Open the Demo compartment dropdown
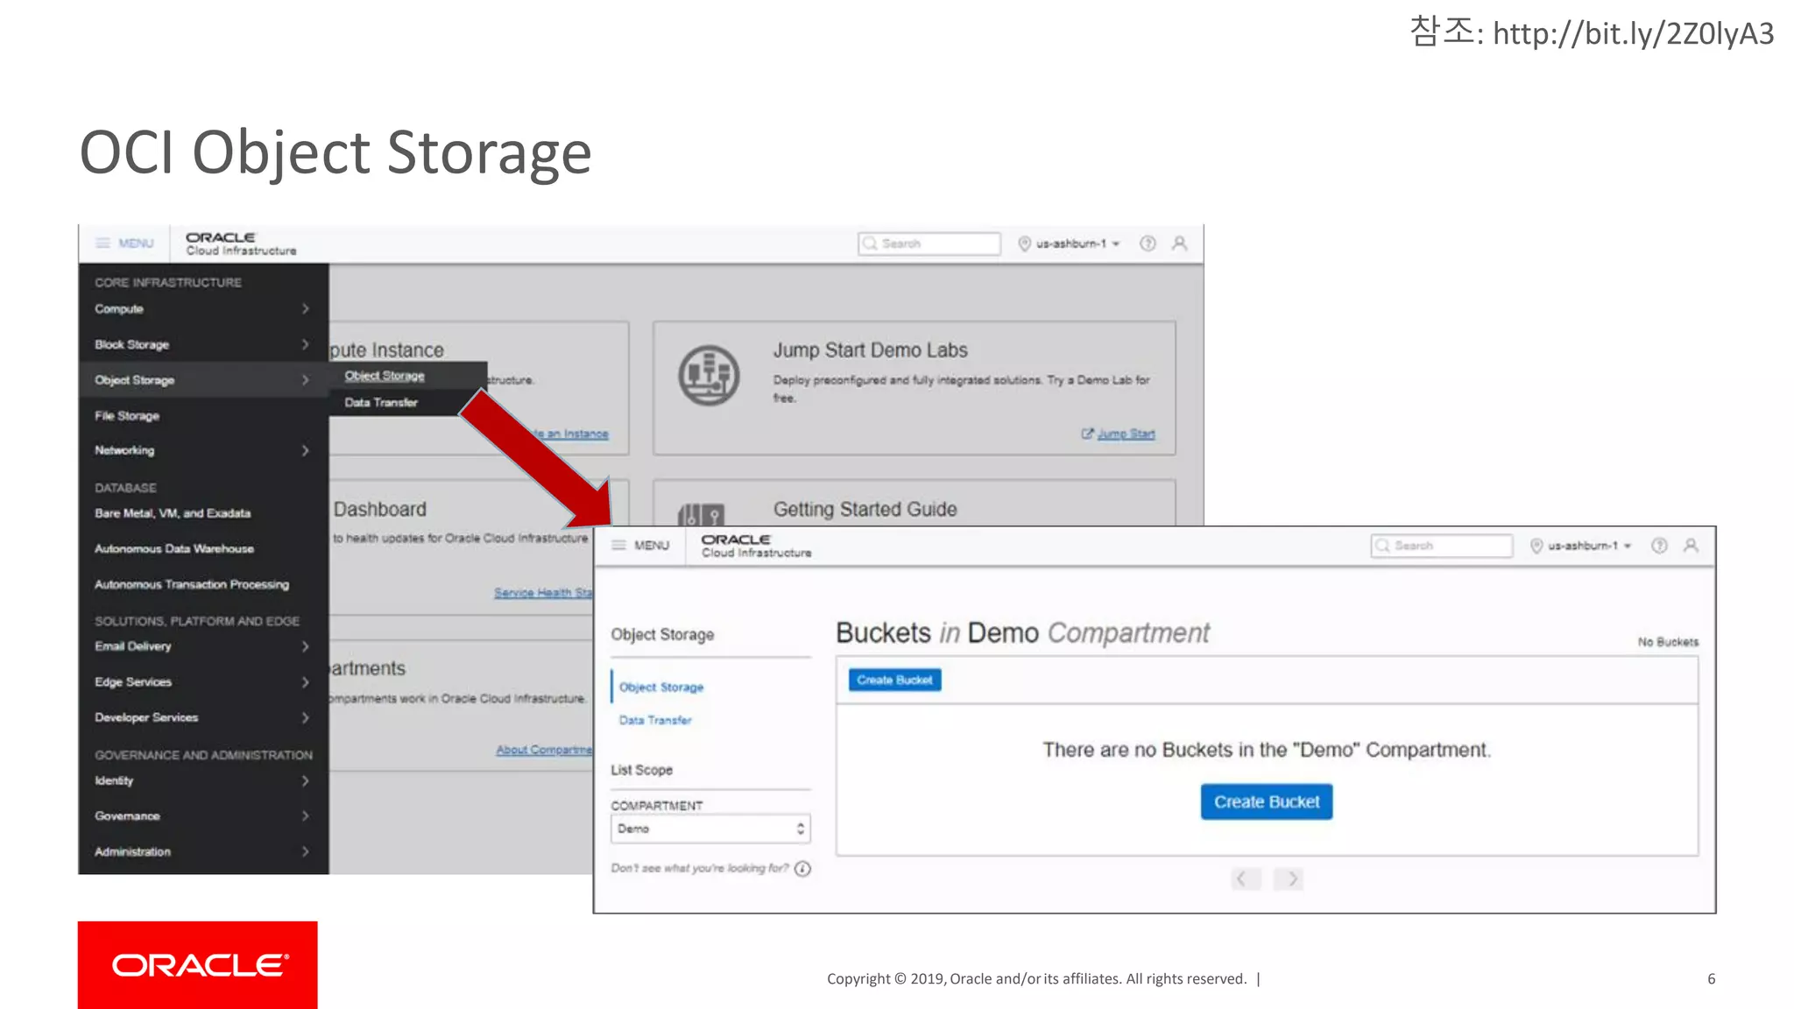This screenshot has height=1009, width=1794. click(x=710, y=829)
